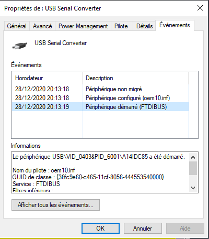Viewport: 209px width, 239px height.
Task: Select the Périphérique non migré event
Action: (100, 89)
